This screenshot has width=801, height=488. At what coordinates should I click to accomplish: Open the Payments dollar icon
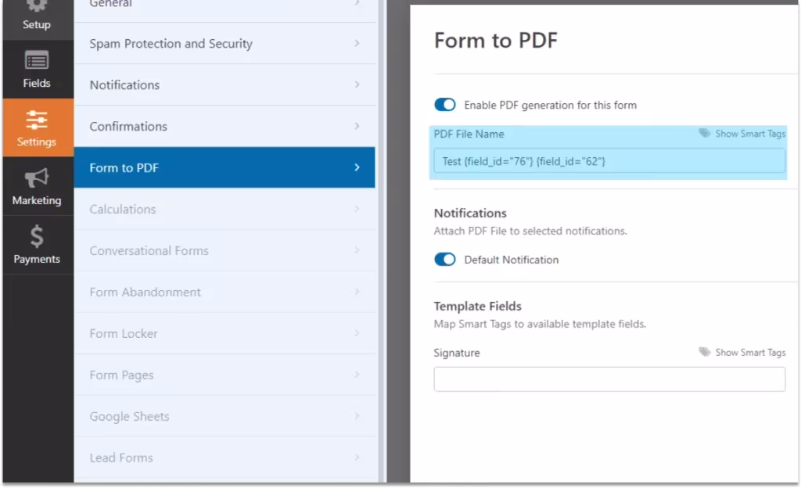pos(37,237)
